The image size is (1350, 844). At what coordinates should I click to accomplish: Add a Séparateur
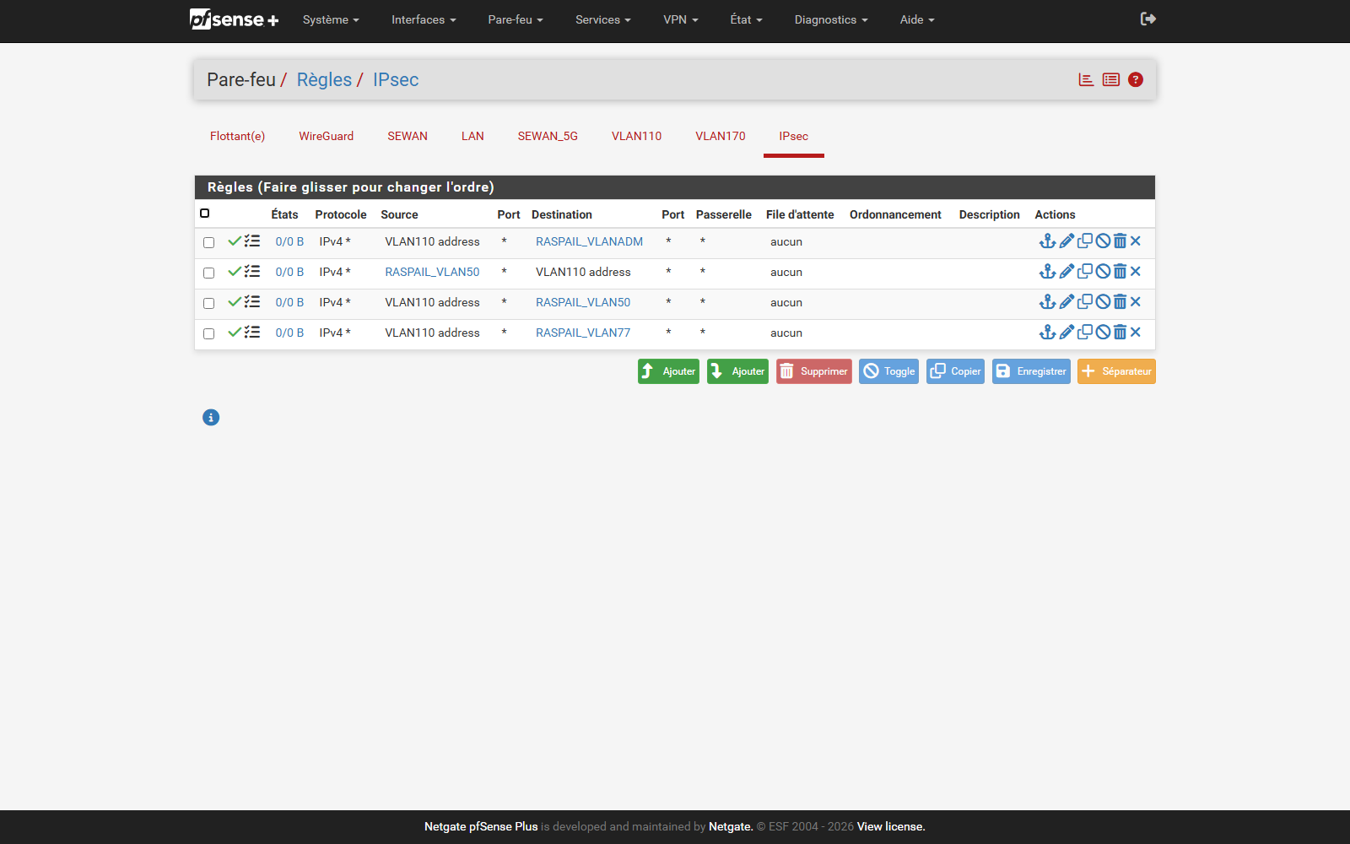tap(1116, 371)
